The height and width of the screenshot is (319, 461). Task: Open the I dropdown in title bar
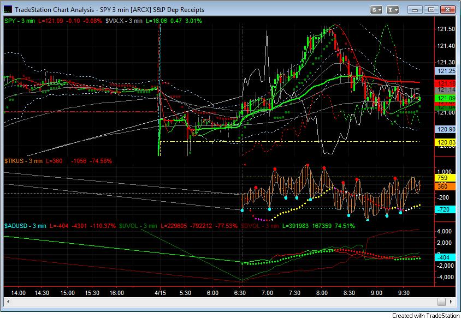tap(392, 10)
